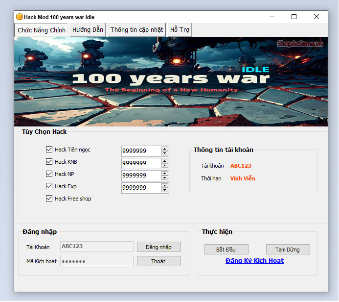The width and height of the screenshot is (339, 302).
Task: Uncheck the Hack Tiên ngọc checkbox
Action: click(49, 150)
